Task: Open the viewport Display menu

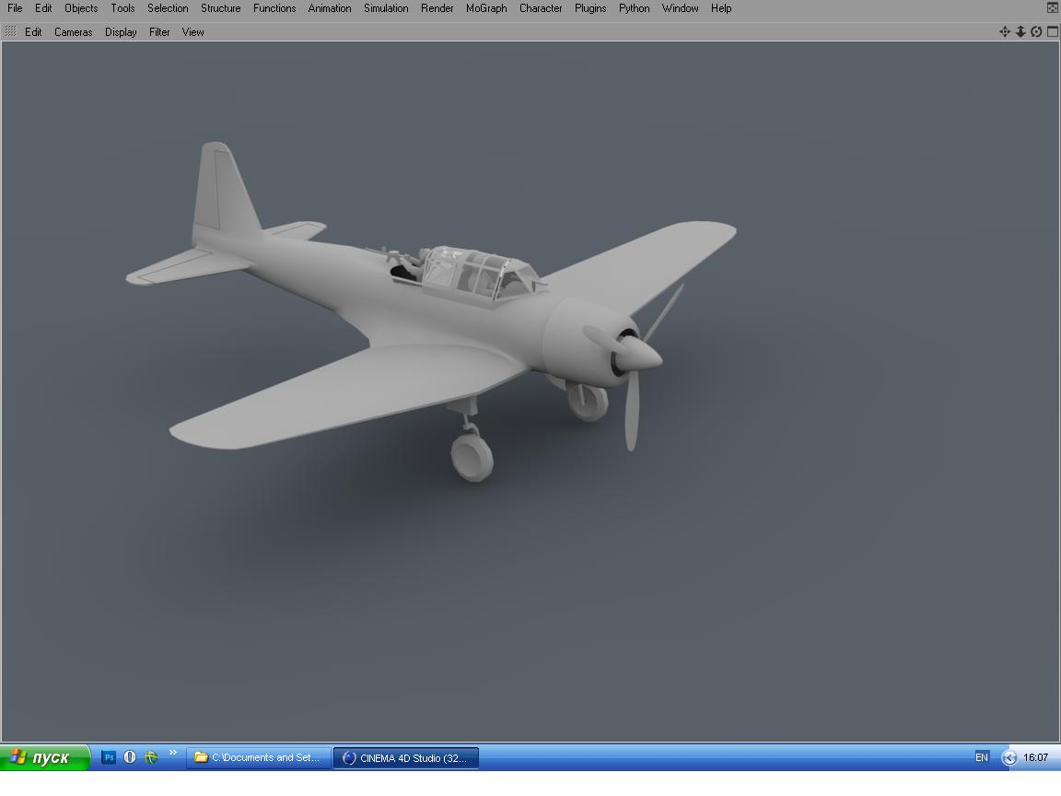Action: pyautogui.click(x=121, y=32)
